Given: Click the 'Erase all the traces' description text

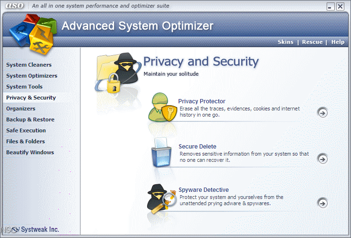Looking at the screenshot, I should pyautogui.click(x=240, y=112).
